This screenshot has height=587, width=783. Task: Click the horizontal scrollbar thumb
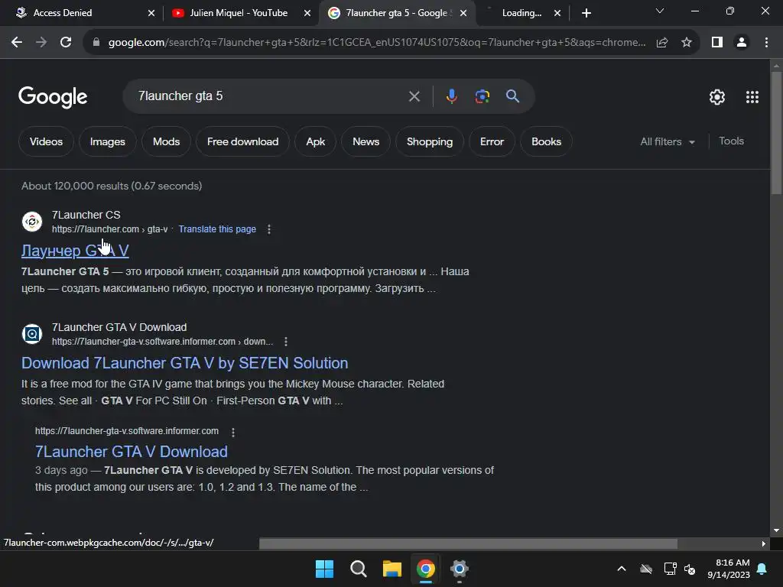[x=468, y=543]
